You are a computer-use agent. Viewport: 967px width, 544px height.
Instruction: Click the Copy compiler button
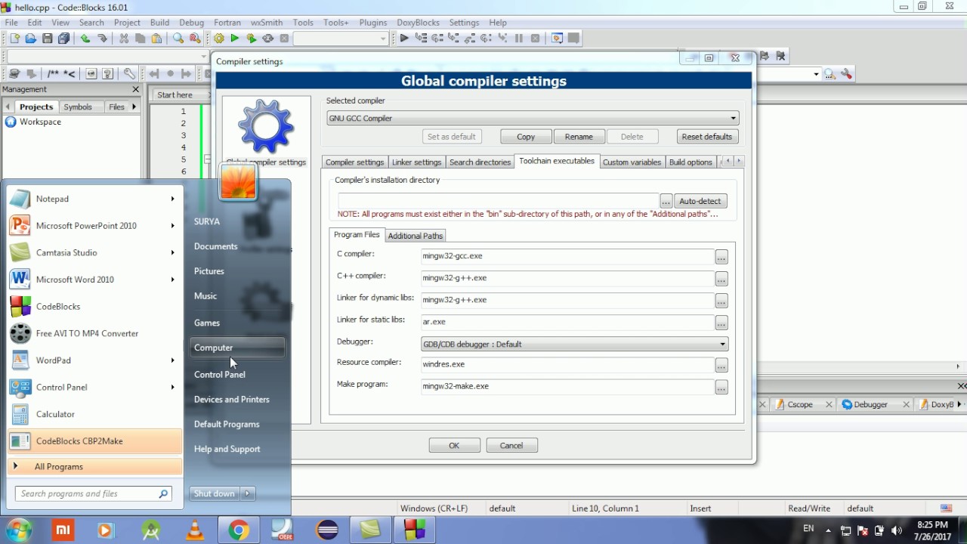[526, 137]
